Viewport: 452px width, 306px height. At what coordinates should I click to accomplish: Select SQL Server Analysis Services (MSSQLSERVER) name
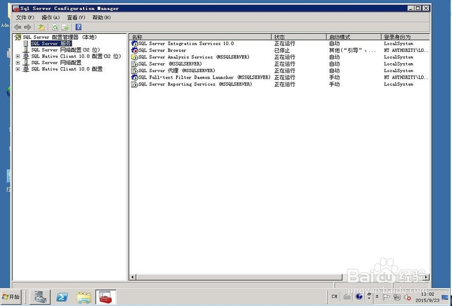pyautogui.click(x=194, y=57)
